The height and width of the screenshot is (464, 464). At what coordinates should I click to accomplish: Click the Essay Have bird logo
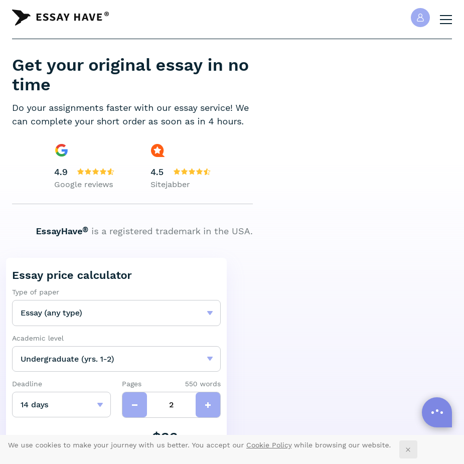pyautogui.click(x=21, y=18)
